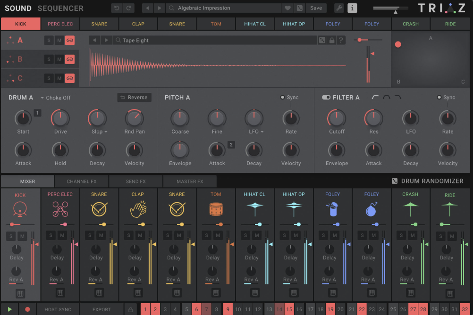
Task: Select the CRASH cymbal icon
Action: tap(410, 209)
